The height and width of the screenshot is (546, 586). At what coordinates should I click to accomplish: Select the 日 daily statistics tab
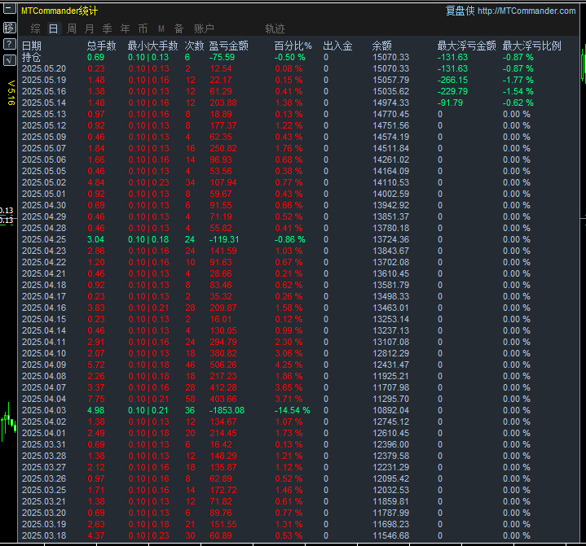(x=54, y=28)
